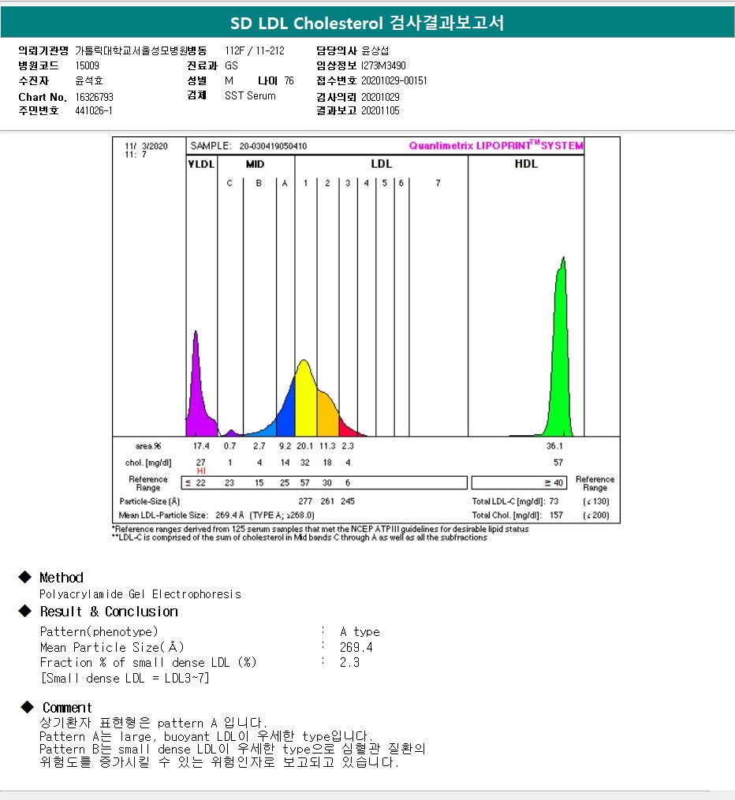Click the LDL-2 chol. value '18'
The width and height of the screenshot is (735, 800).
pos(327,463)
